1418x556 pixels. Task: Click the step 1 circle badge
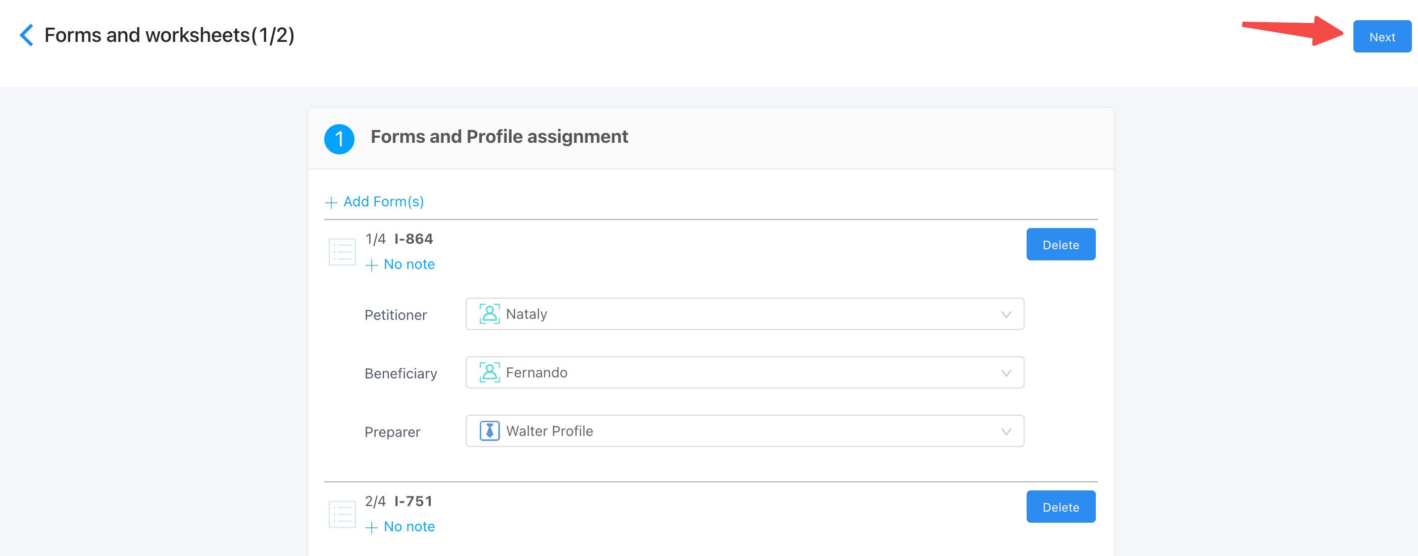pos(339,139)
